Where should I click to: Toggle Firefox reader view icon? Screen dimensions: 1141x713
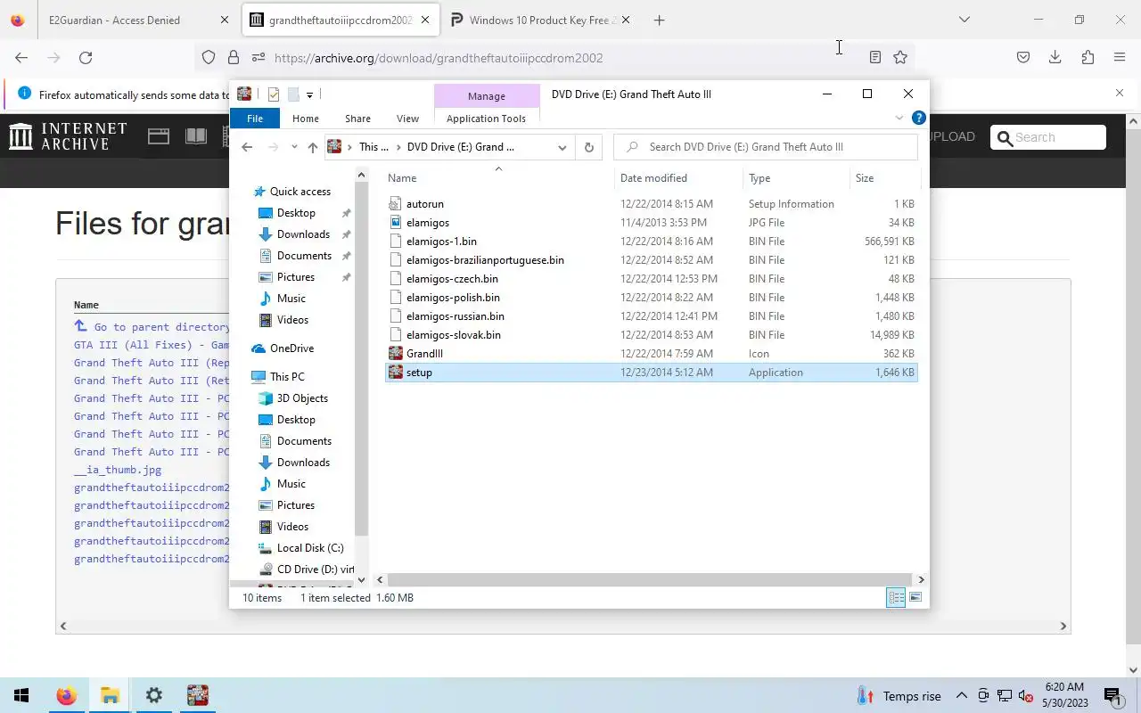(x=875, y=58)
